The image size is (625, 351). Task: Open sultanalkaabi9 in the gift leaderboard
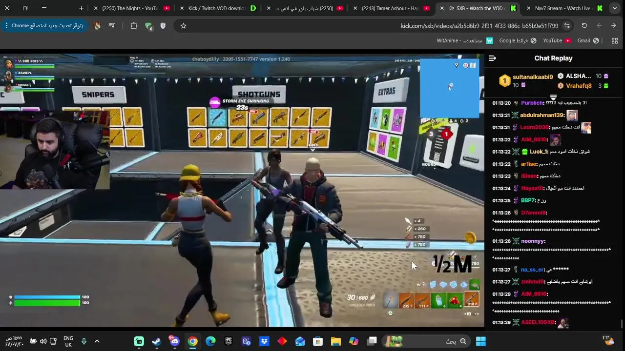(x=533, y=77)
